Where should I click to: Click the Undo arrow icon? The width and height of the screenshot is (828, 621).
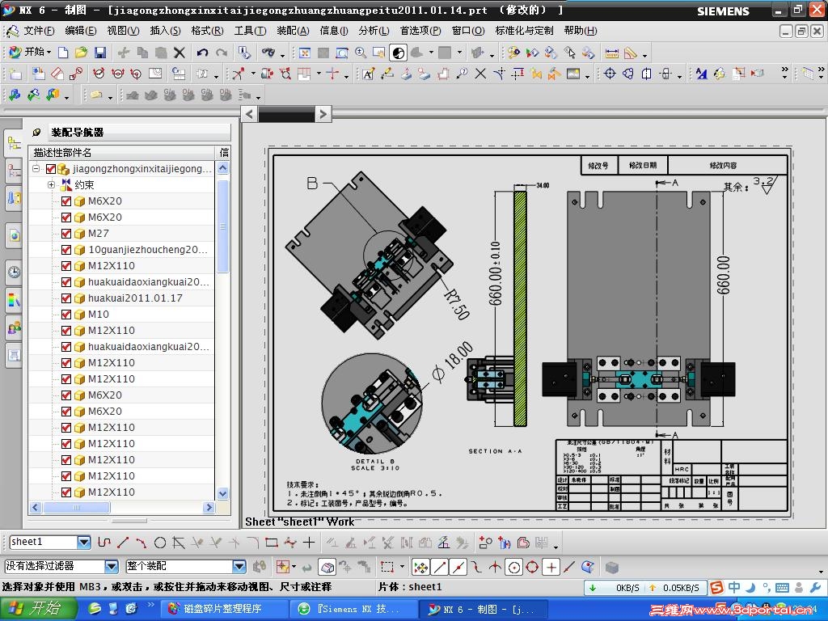pyautogui.click(x=202, y=53)
